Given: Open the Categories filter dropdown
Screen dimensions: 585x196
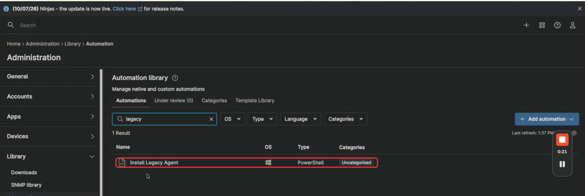Looking at the screenshot, I should click(346, 119).
